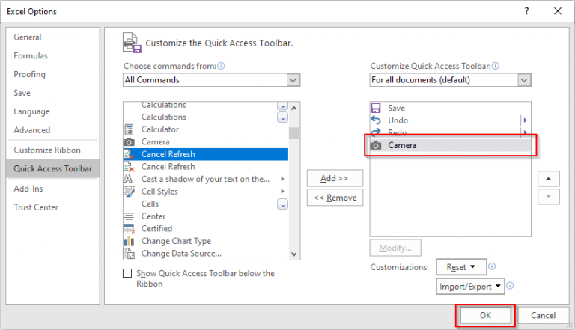Screen dimensions: 575x330
Task: Click the << Remove button
Action: pos(335,198)
